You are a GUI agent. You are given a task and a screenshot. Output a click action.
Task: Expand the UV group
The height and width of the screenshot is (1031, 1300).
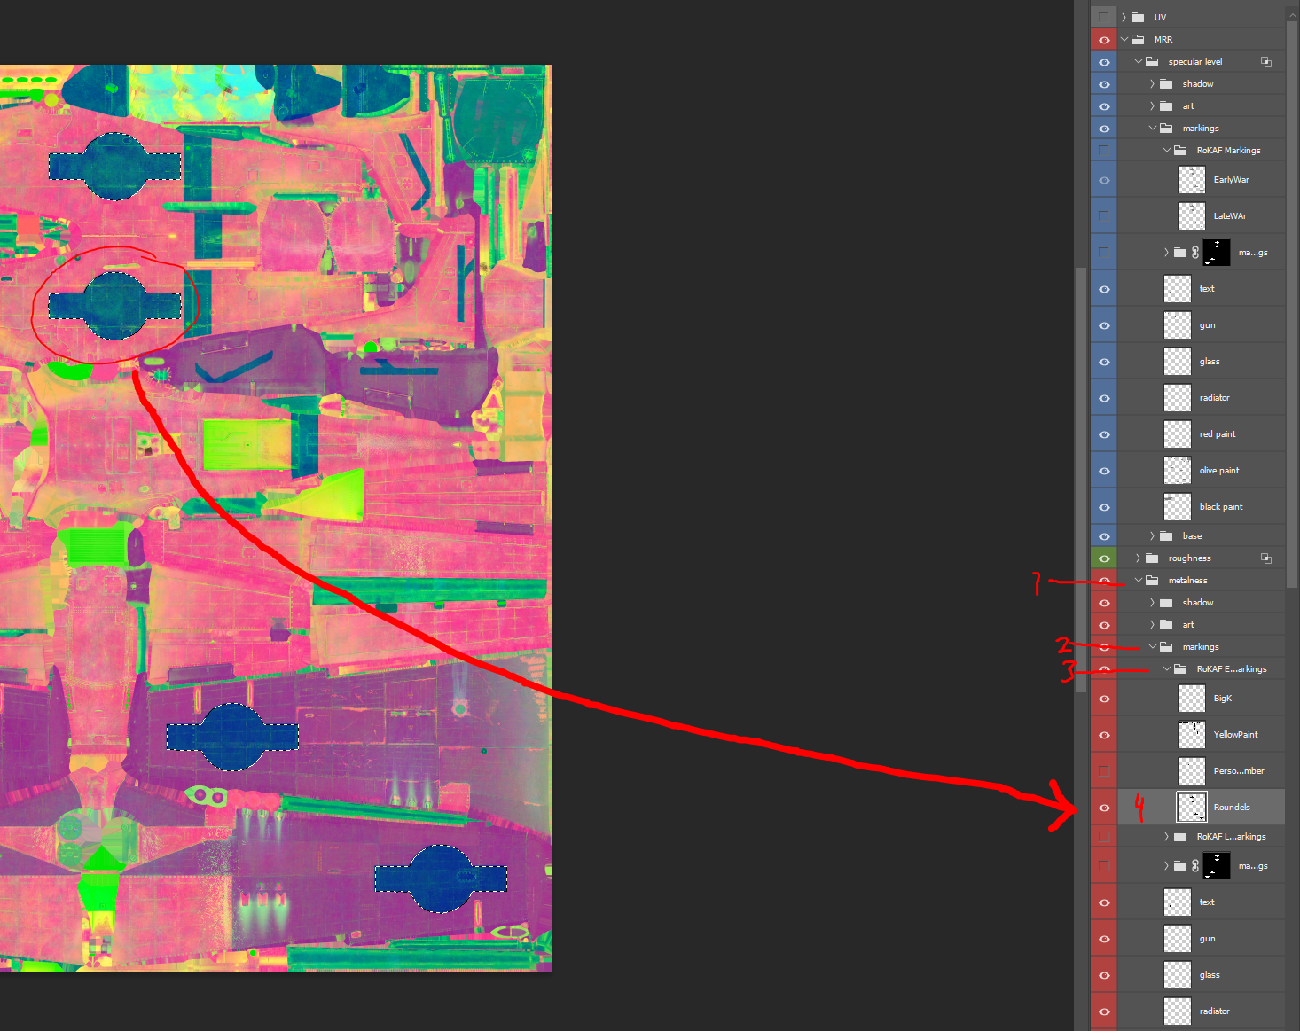pyautogui.click(x=1124, y=17)
